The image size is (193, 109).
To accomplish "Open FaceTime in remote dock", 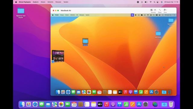I will click(94, 92).
